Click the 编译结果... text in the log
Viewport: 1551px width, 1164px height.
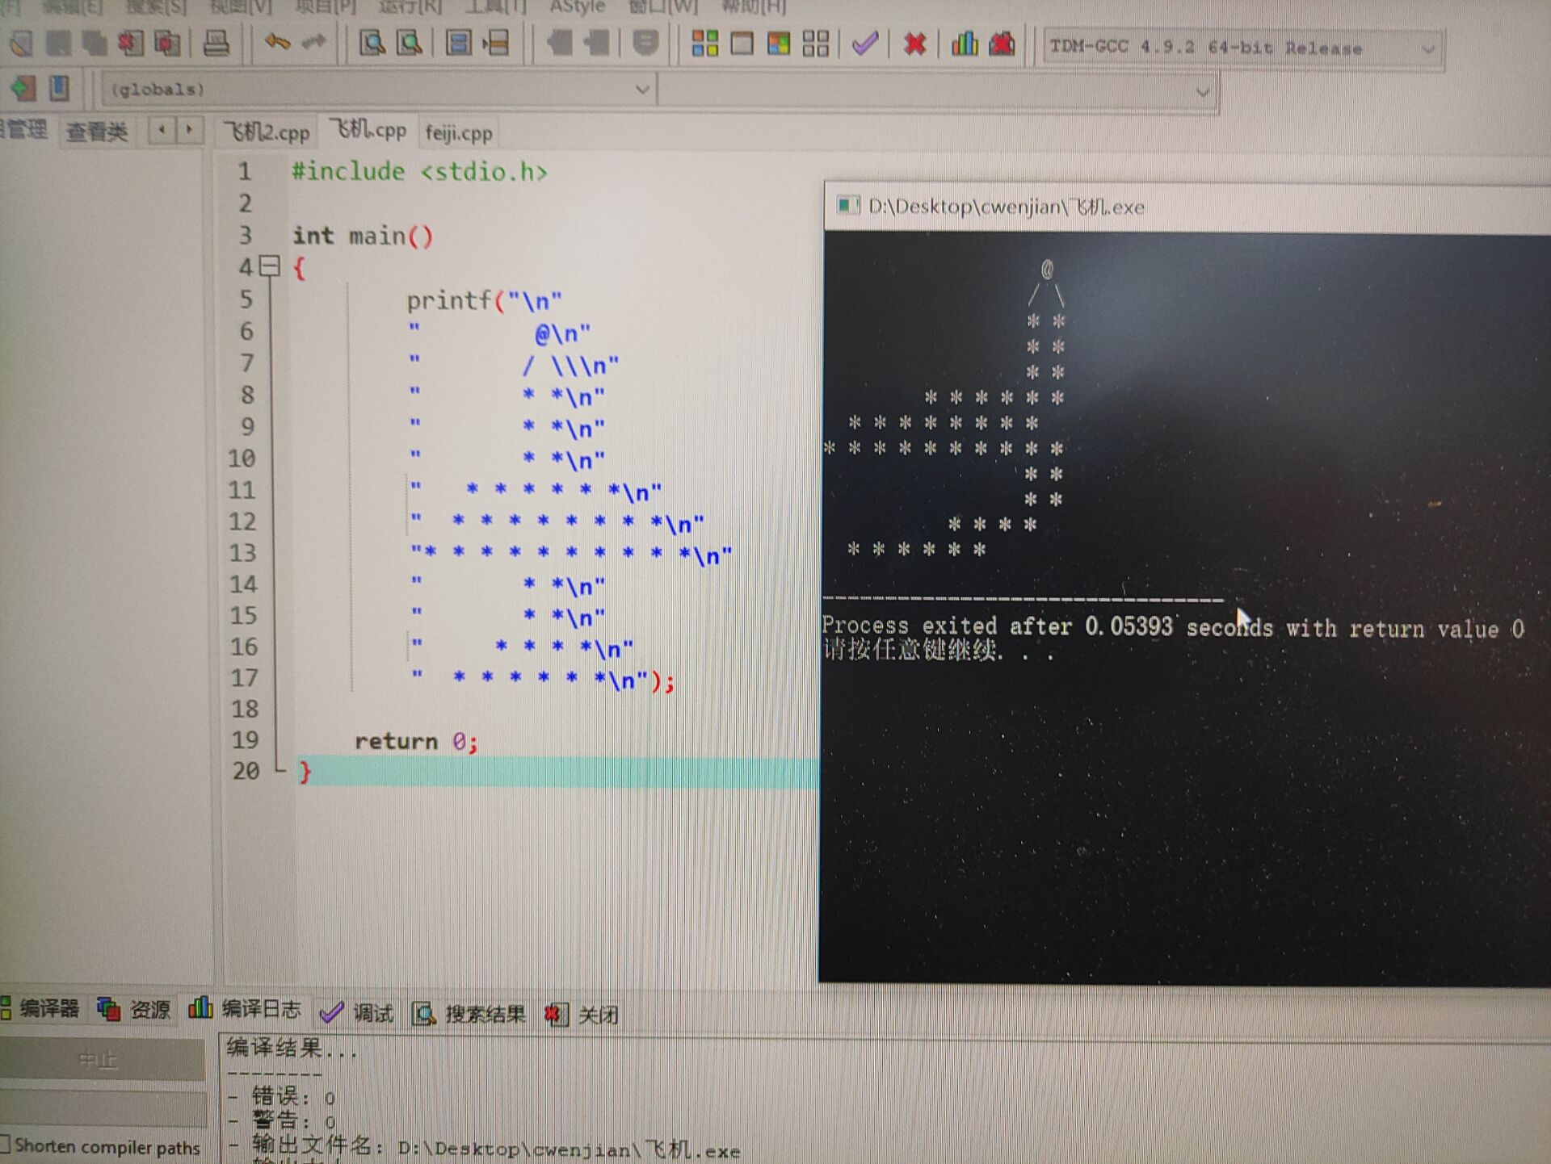[x=292, y=1048]
